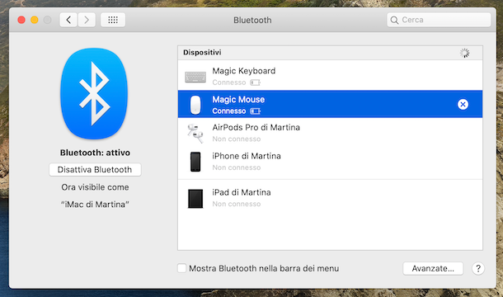Screen dimensions: 503x297
Task: Click Disattiva Bluetooth button
Action: (x=95, y=169)
